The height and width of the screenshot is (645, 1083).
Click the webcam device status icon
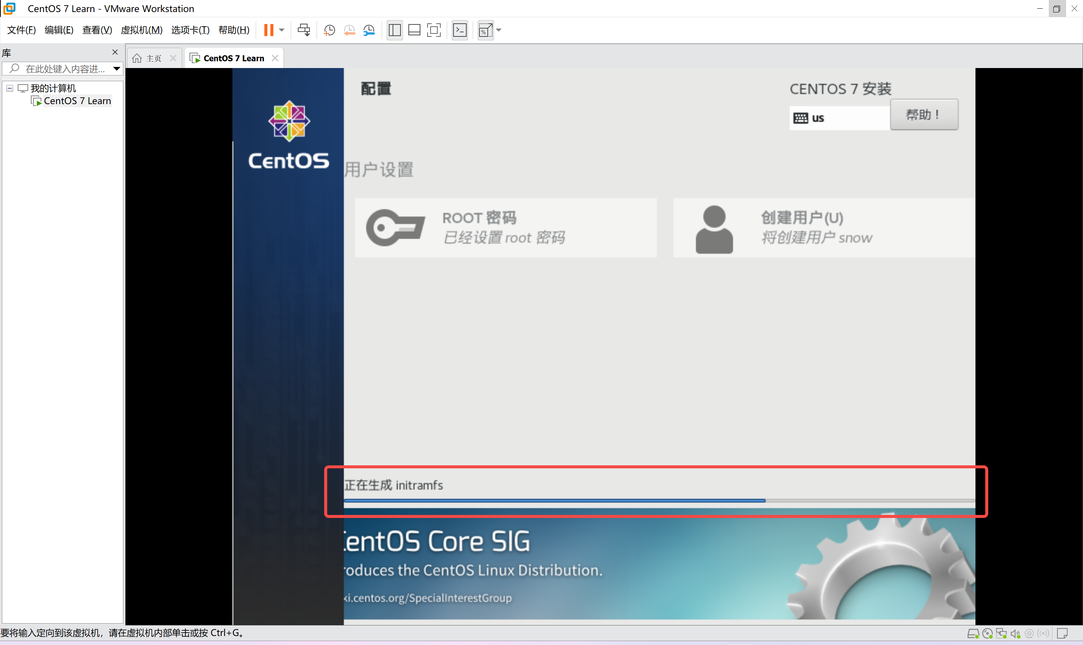pos(1029,634)
